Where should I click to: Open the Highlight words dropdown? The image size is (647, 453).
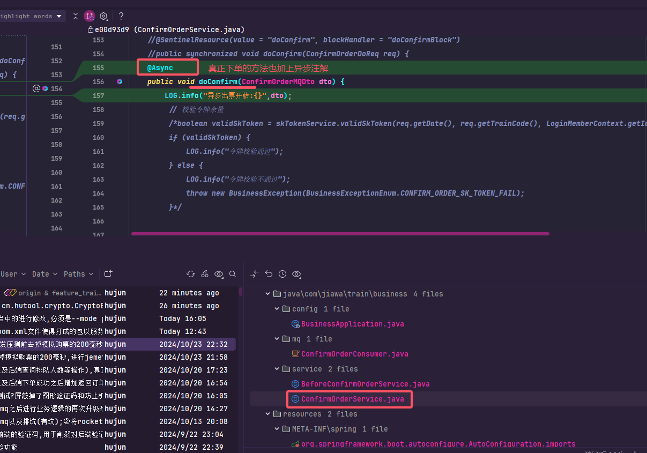point(32,16)
